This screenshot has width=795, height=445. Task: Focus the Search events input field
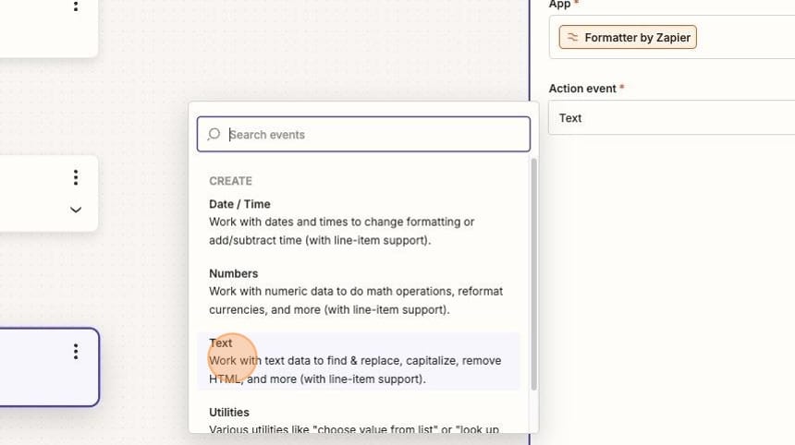click(x=363, y=134)
